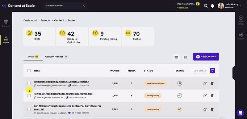The image size is (247, 119).
Task: Open the Content at Scale project dropdown
Action: point(65,6)
